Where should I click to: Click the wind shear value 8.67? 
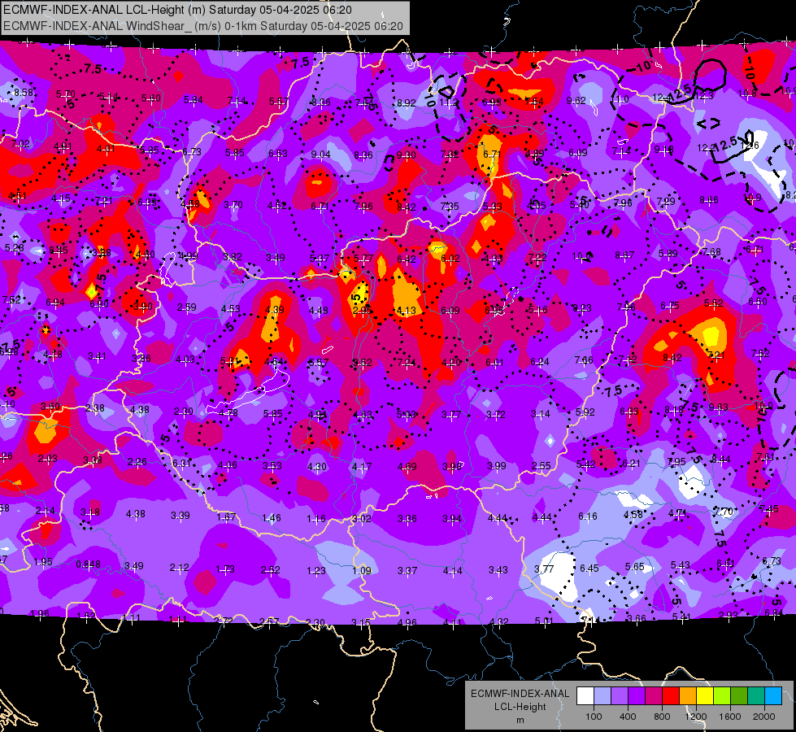coord(624,255)
